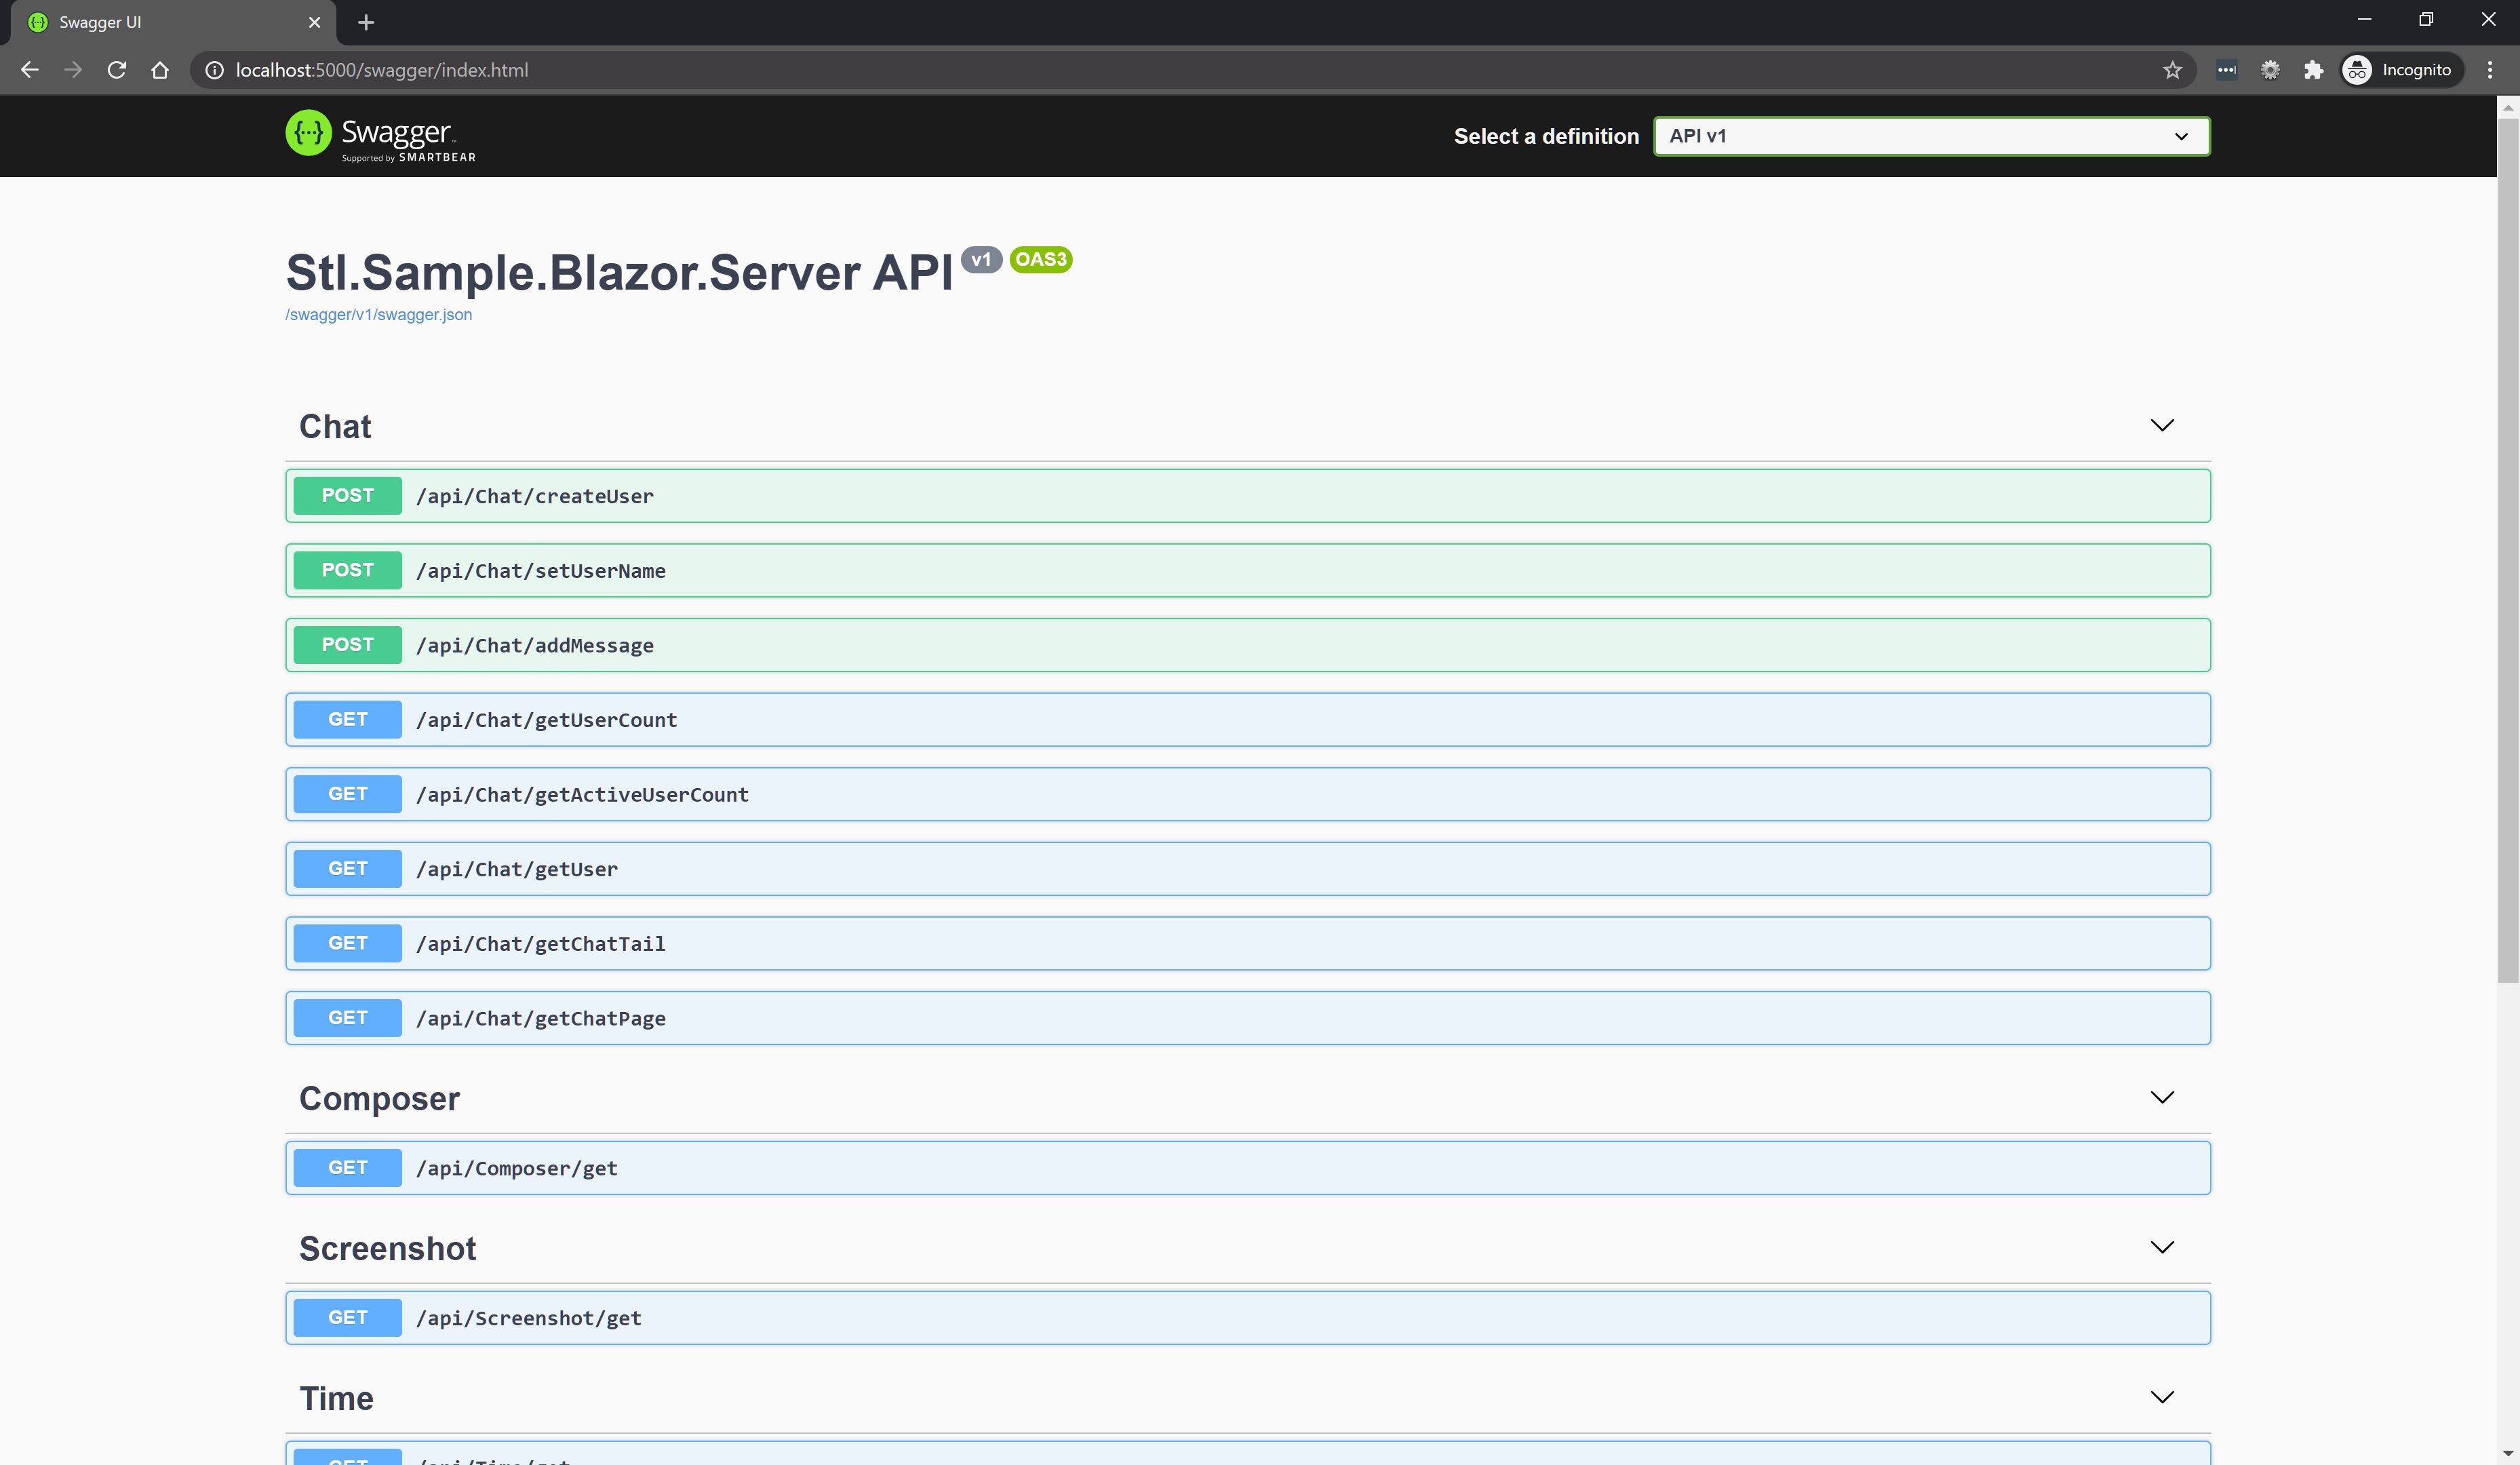This screenshot has width=2520, height=1465.
Task: Expand the GET /api/Screenshot/get endpoint
Action: pos(1248,1317)
